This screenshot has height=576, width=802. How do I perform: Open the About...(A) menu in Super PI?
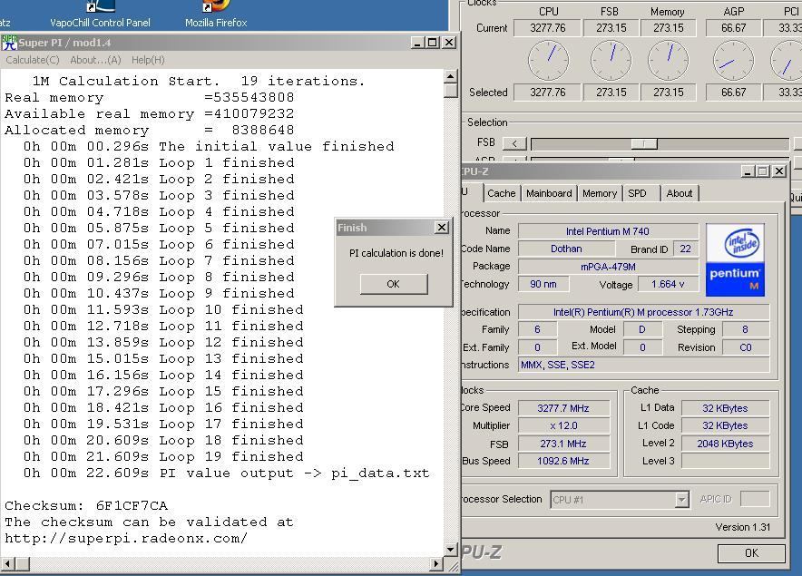point(95,60)
